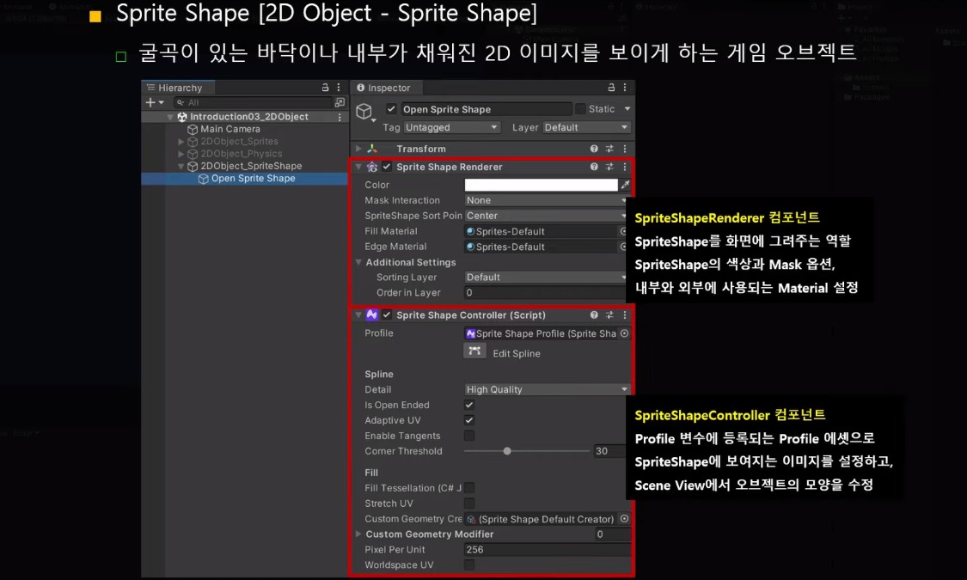Collapse the Sprite Shape Renderer component

[x=358, y=167]
